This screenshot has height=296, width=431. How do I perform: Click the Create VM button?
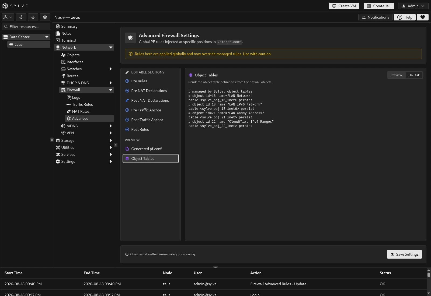(x=344, y=6)
